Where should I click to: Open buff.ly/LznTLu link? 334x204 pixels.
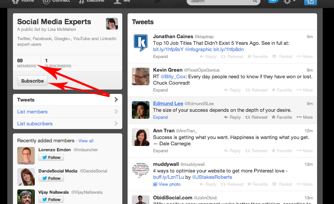(168, 177)
